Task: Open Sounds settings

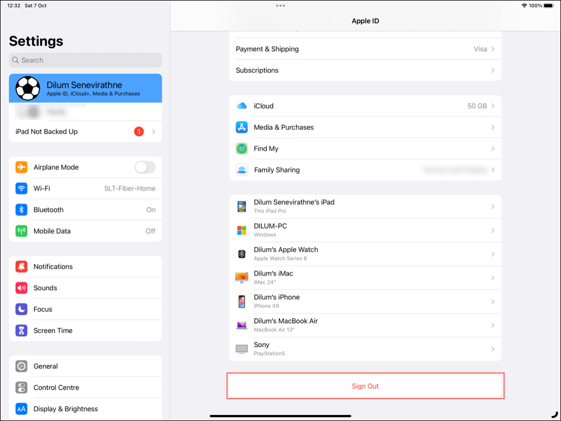Action: (85, 288)
